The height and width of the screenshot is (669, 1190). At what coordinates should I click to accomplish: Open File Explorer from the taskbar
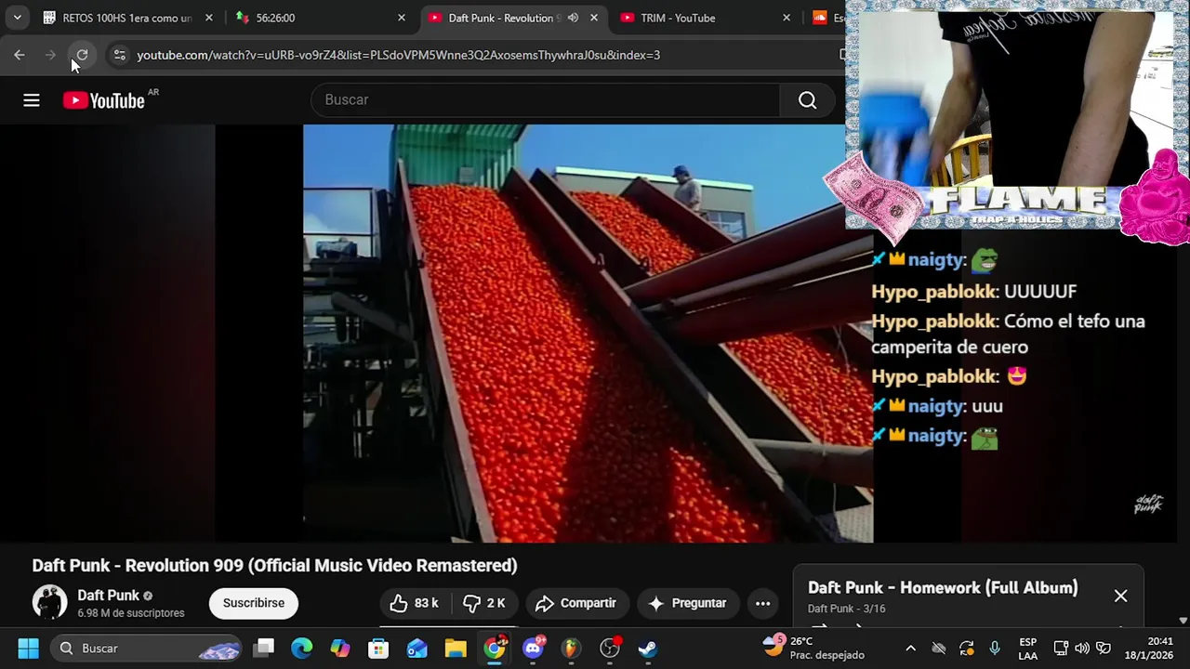click(x=456, y=648)
